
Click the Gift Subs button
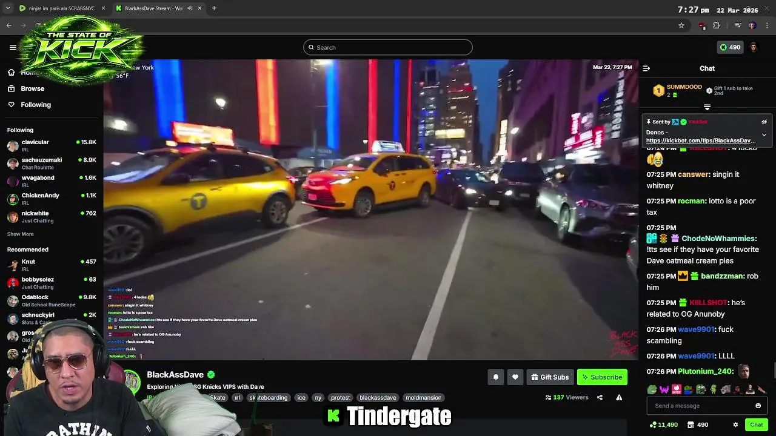(550, 377)
